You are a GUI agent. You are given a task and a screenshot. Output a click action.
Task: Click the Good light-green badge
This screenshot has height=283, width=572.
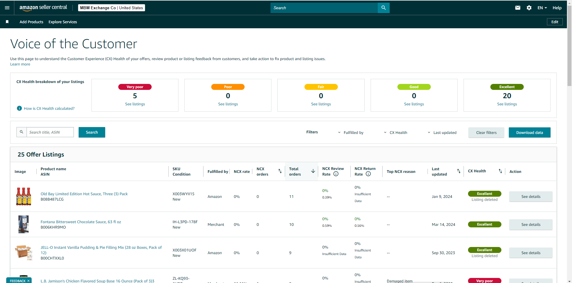point(414,87)
